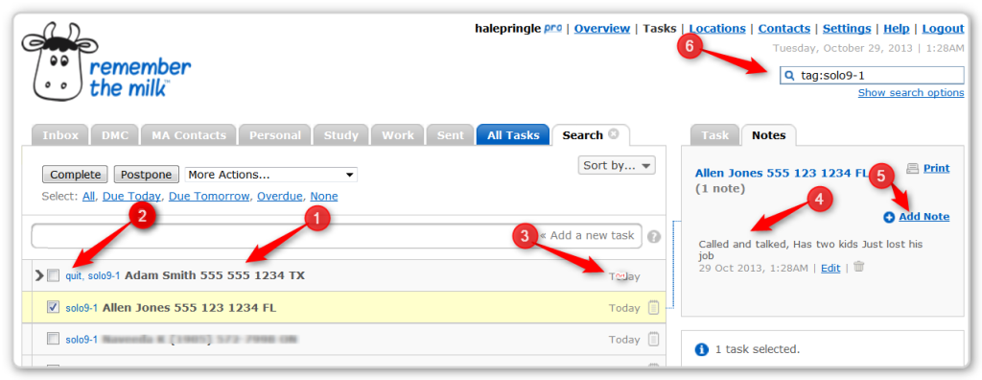Image resolution: width=982 pixels, height=380 pixels.
Task: Open the MA Contacts tab
Action: point(189,134)
